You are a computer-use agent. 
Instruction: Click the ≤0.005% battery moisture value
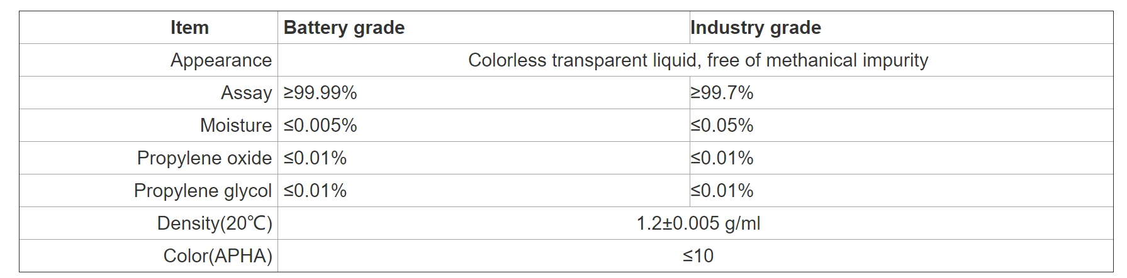point(320,126)
